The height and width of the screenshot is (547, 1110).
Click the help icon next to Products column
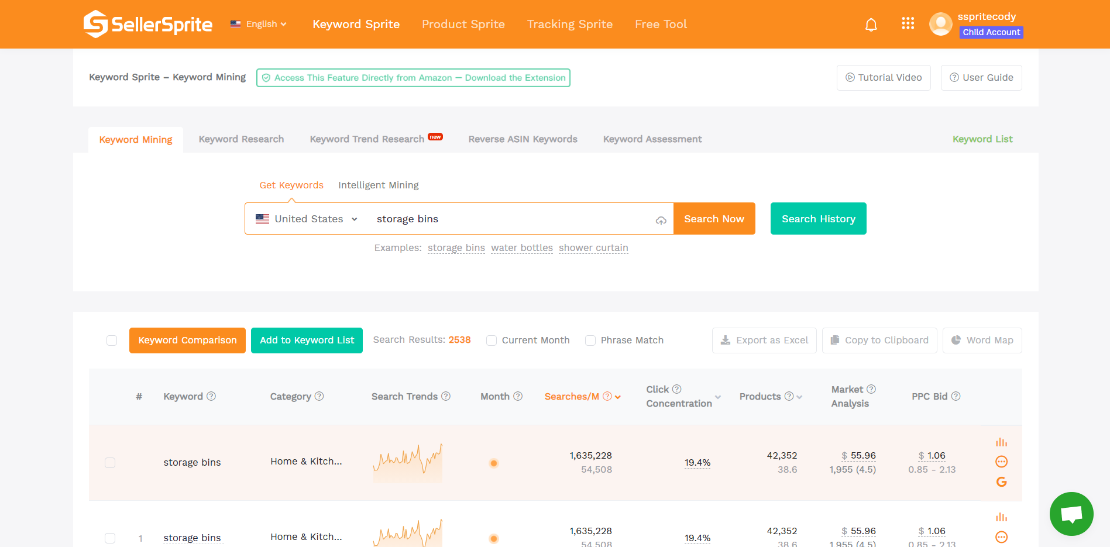789,396
